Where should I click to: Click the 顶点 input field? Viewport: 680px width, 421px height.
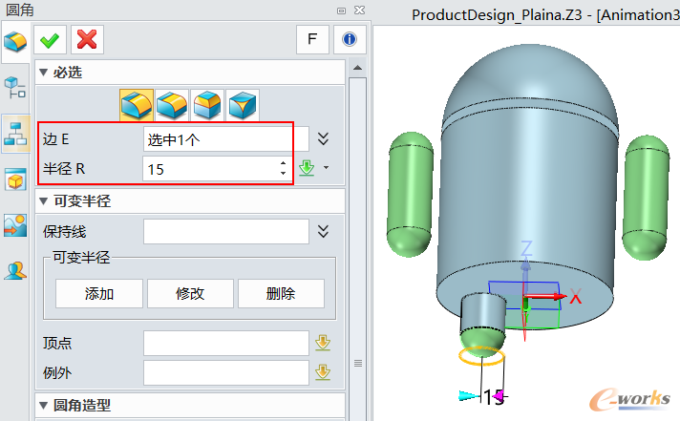tap(226, 343)
